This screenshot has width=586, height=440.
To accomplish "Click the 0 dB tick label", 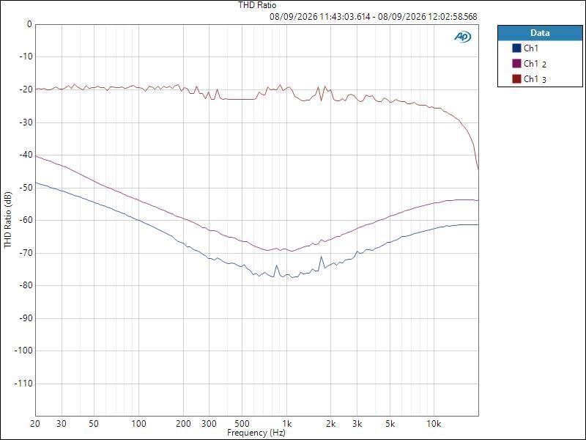I will (30, 24).
